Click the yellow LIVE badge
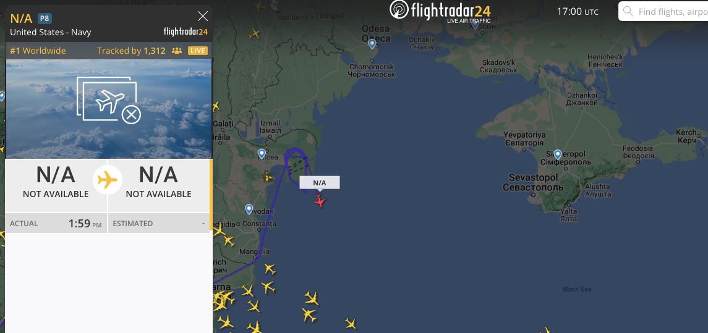This screenshot has height=333, width=708. tap(198, 51)
